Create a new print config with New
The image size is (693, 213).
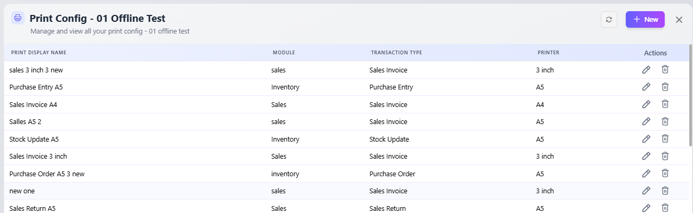tap(645, 20)
